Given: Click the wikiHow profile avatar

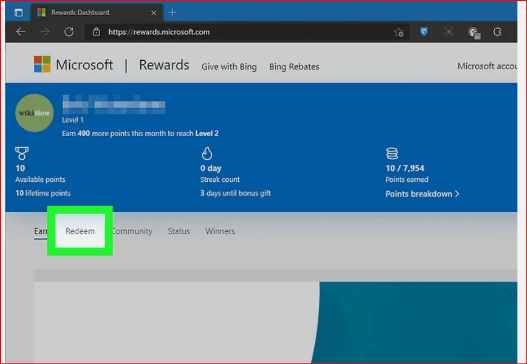Looking at the screenshot, I should [34, 113].
